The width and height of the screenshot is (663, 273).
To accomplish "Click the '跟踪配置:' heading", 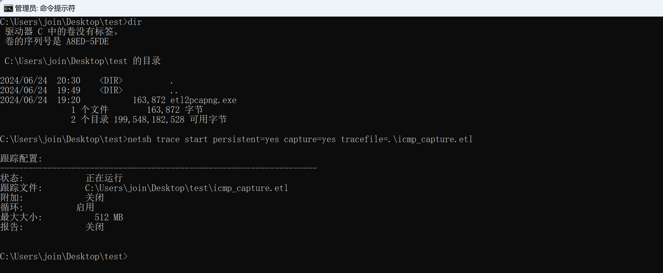I will (x=21, y=158).
